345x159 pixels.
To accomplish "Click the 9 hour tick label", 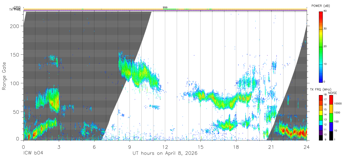I will (130, 147).
